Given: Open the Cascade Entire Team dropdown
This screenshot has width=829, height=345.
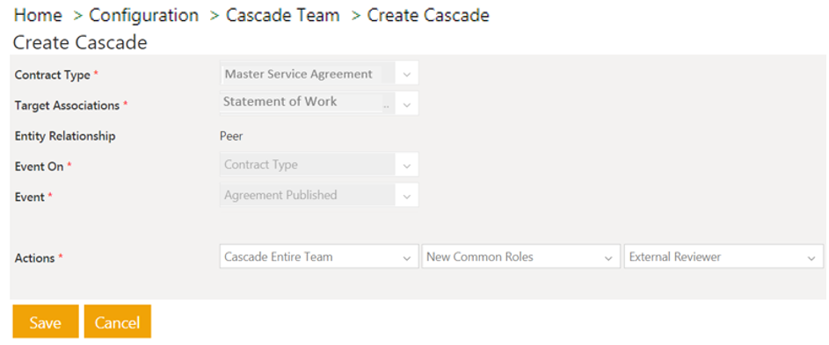Looking at the screenshot, I should coord(319,256).
